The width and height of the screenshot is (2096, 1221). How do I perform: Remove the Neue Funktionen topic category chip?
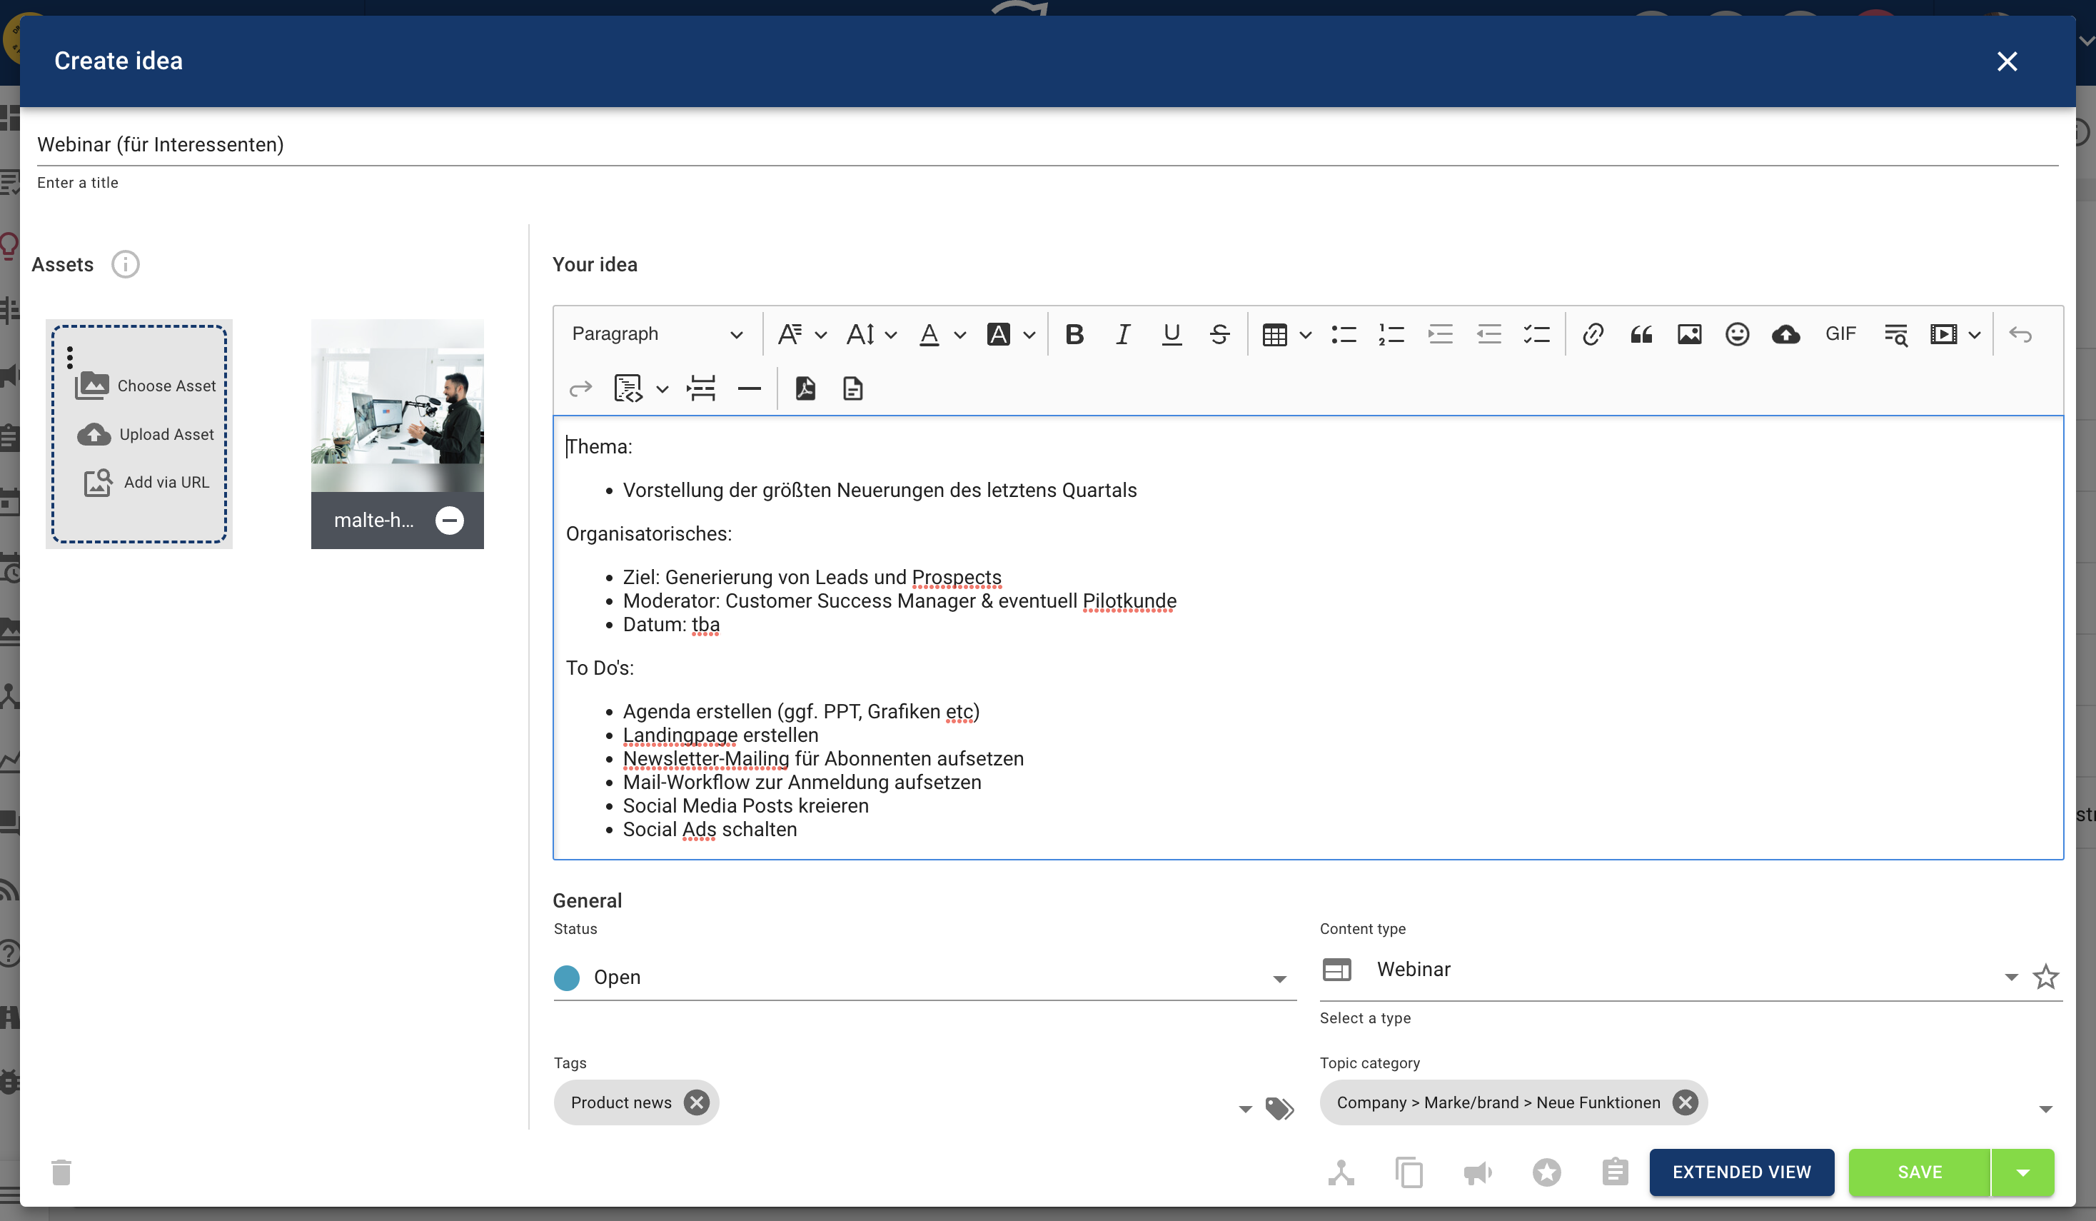coord(1685,1103)
